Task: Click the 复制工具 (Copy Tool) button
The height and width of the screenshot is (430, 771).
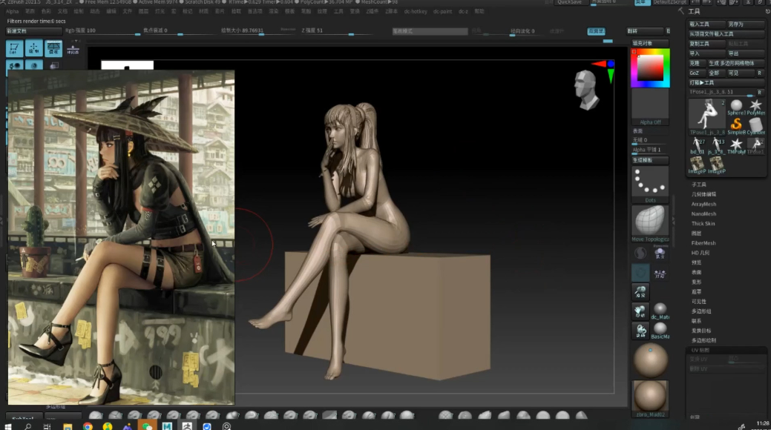Action: (707, 44)
